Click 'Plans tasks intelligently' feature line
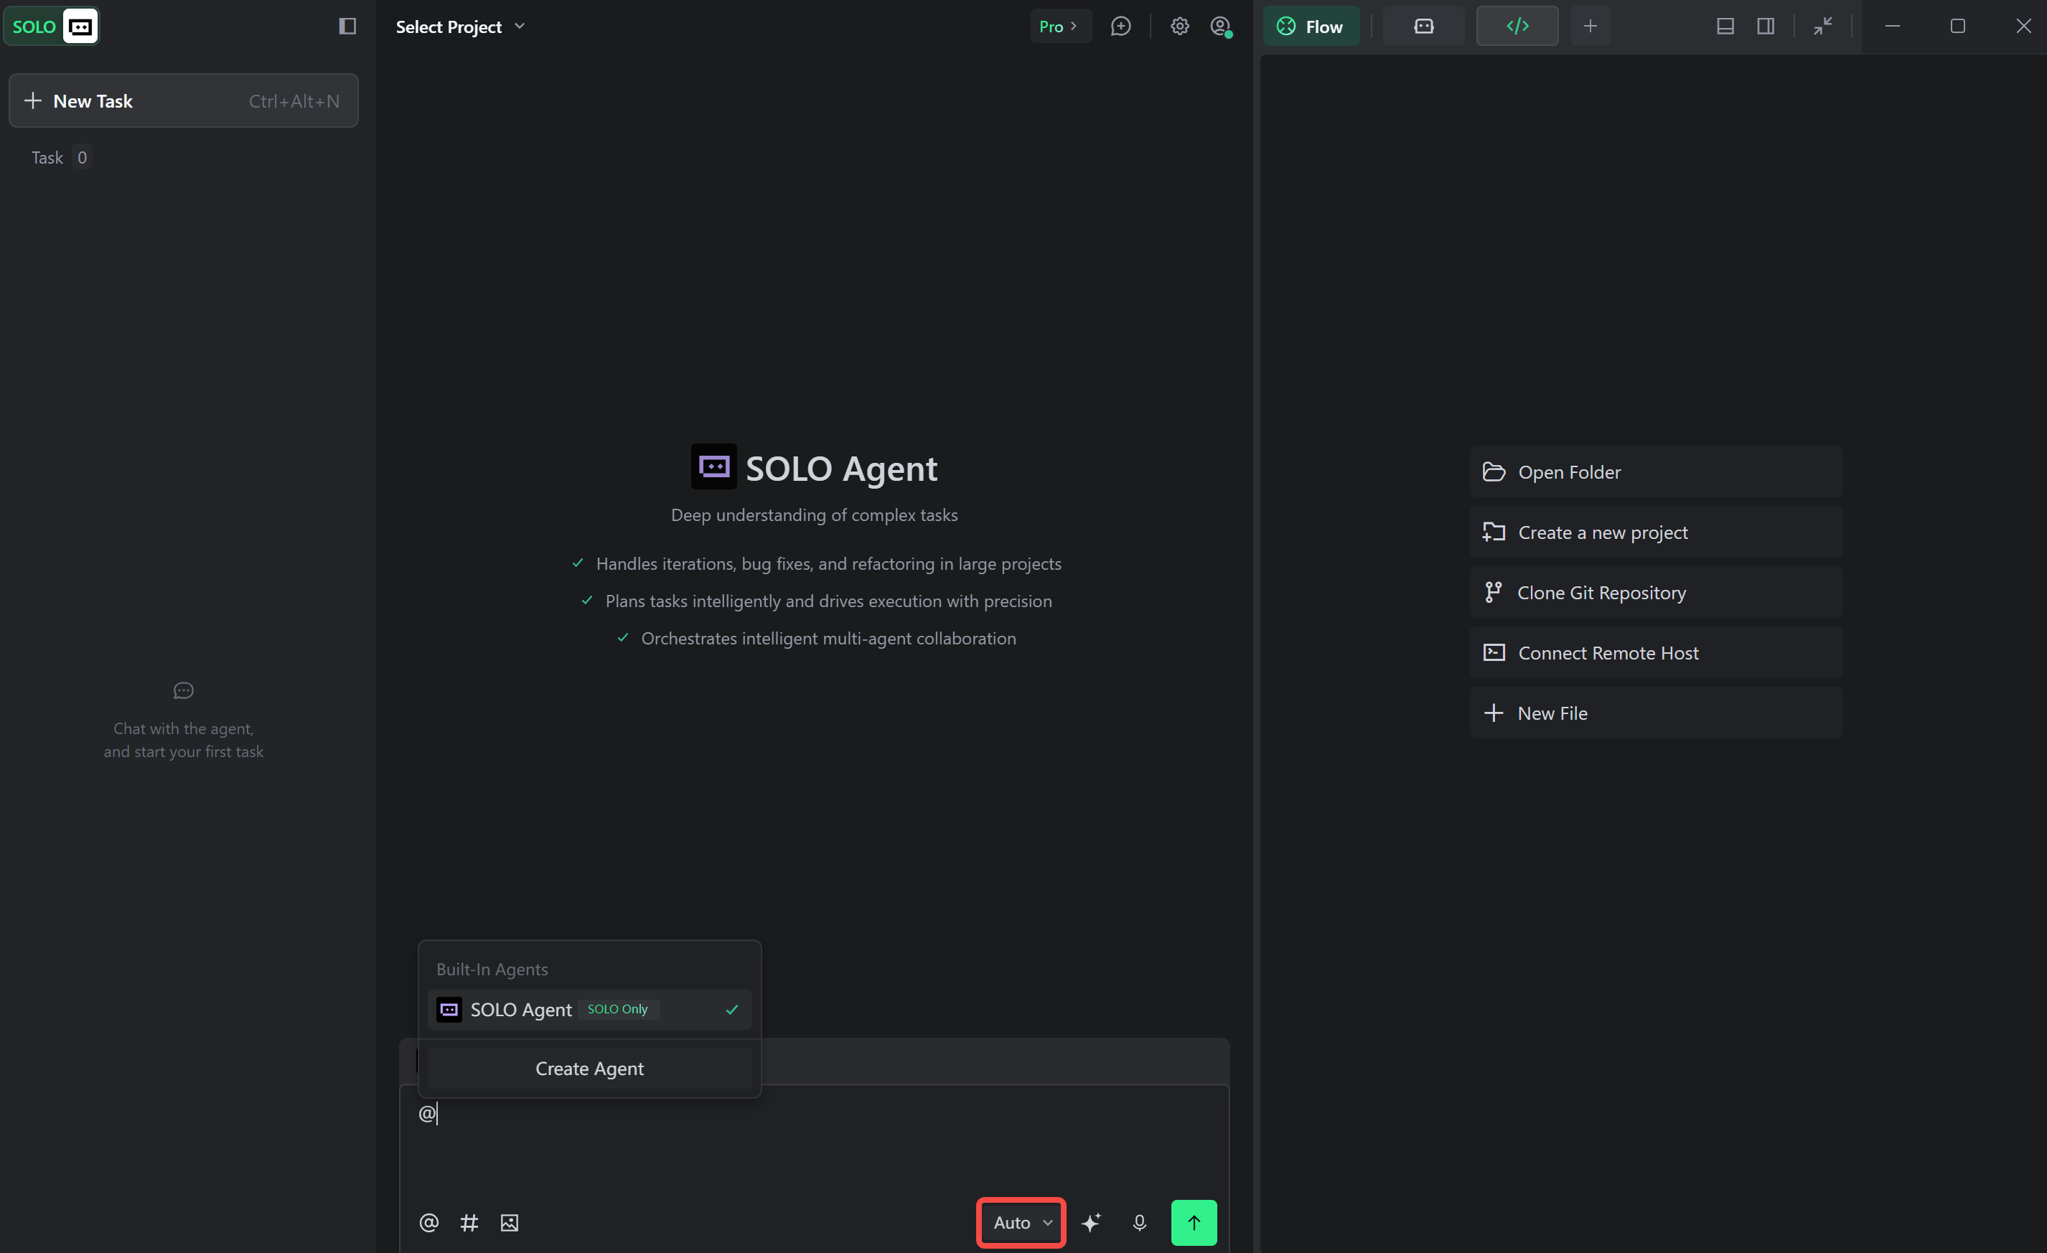This screenshot has height=1253, width=2047. [x=828, y=601]
